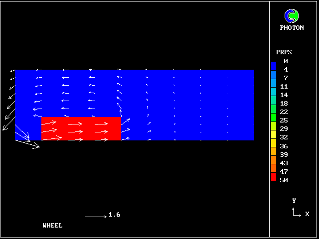This screenshot has height=239, width=319.
Task: Click the legend value label 0
Action: 286,61
